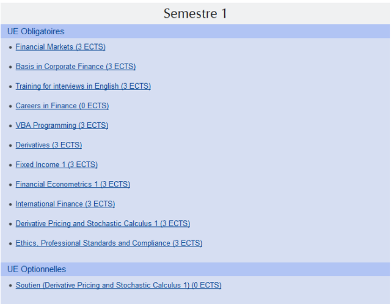
Task: Open Soutien (Derivative Pricing) optional course link
Action: pos(119,285)
